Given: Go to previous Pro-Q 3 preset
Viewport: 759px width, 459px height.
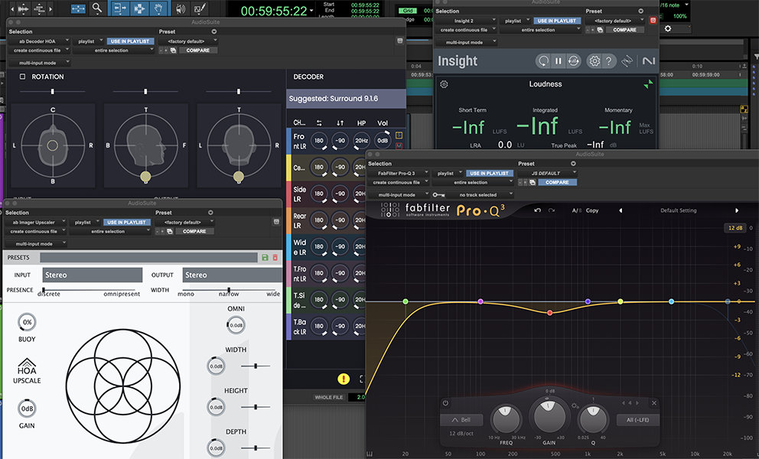Looking at the screenshot, I should tap(621, 210).
